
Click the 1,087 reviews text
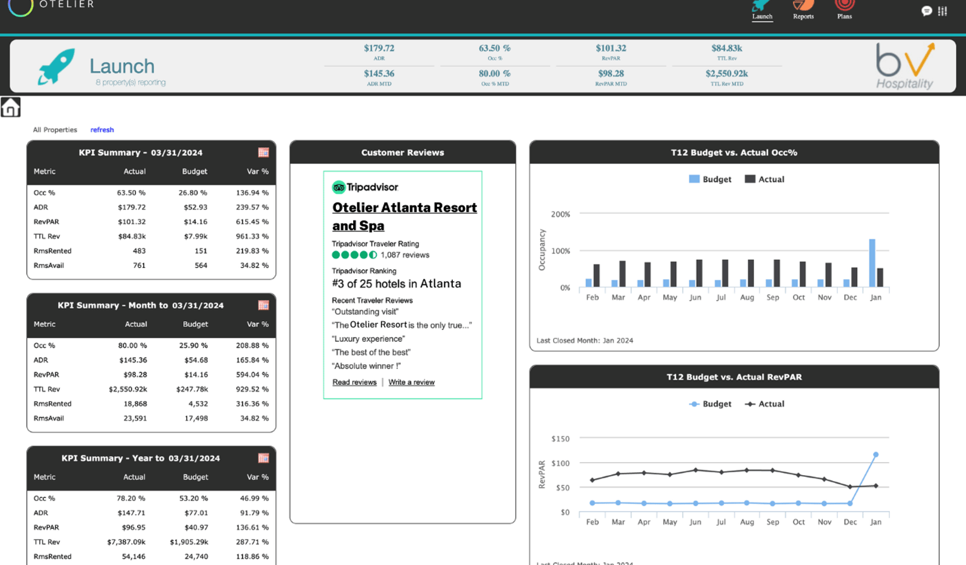tap(405, 255)
